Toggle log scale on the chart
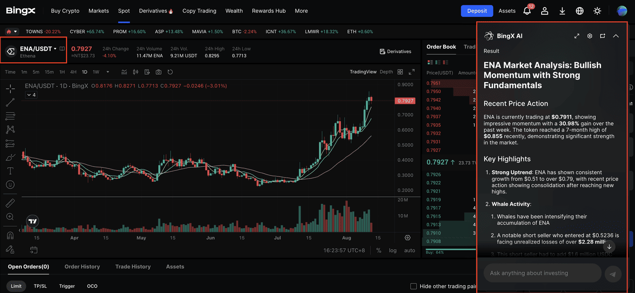The height and width of the screenshot is (293, 635). coord(393,250)
